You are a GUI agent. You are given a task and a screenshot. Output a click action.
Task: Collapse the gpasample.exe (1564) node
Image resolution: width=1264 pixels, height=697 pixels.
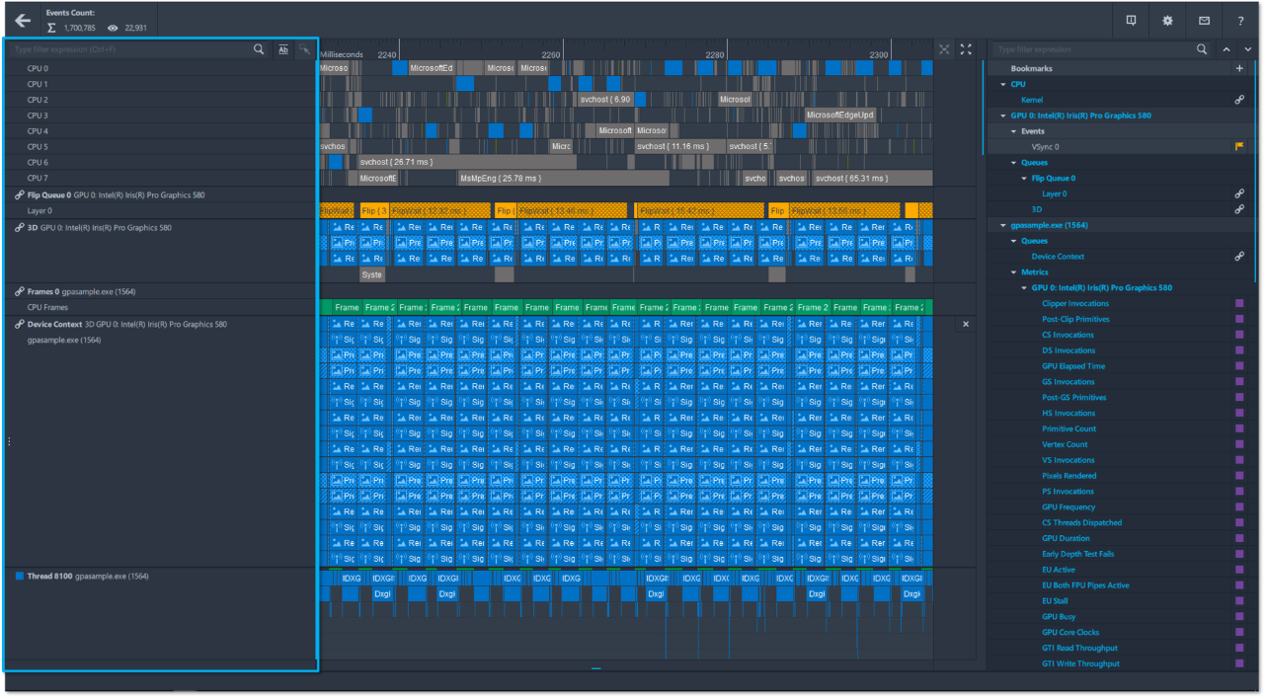coord(1003,225)
